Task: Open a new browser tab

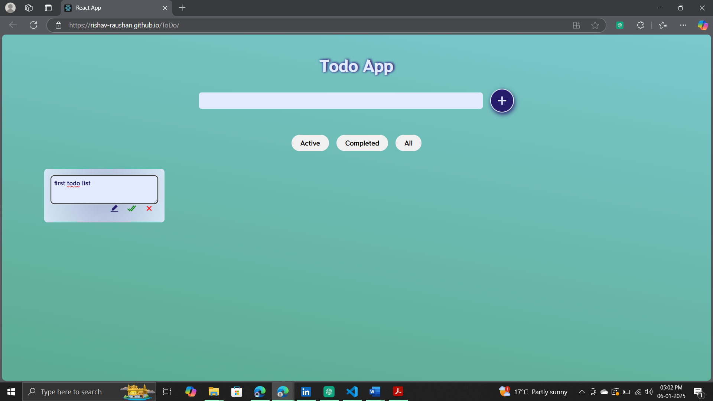Action: pyautogui.click(x=182, y=8)
